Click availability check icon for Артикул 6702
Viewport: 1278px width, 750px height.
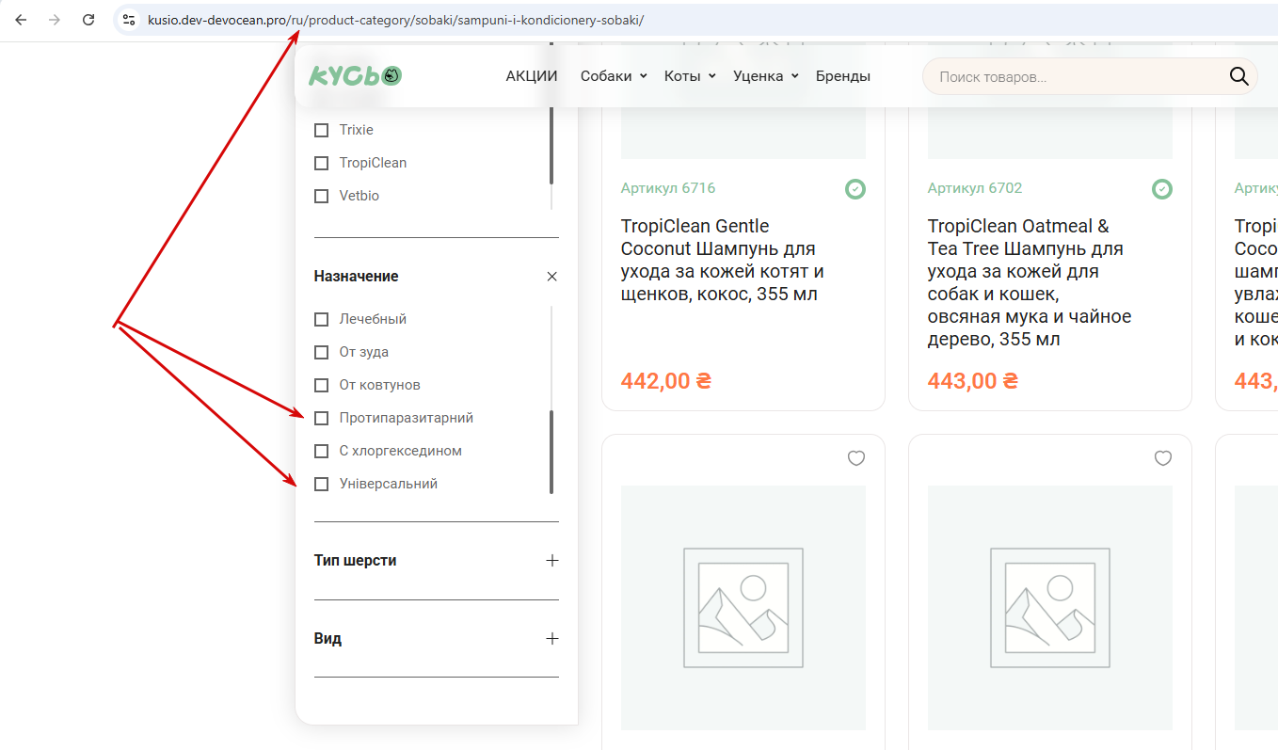tap(1162, 189)
